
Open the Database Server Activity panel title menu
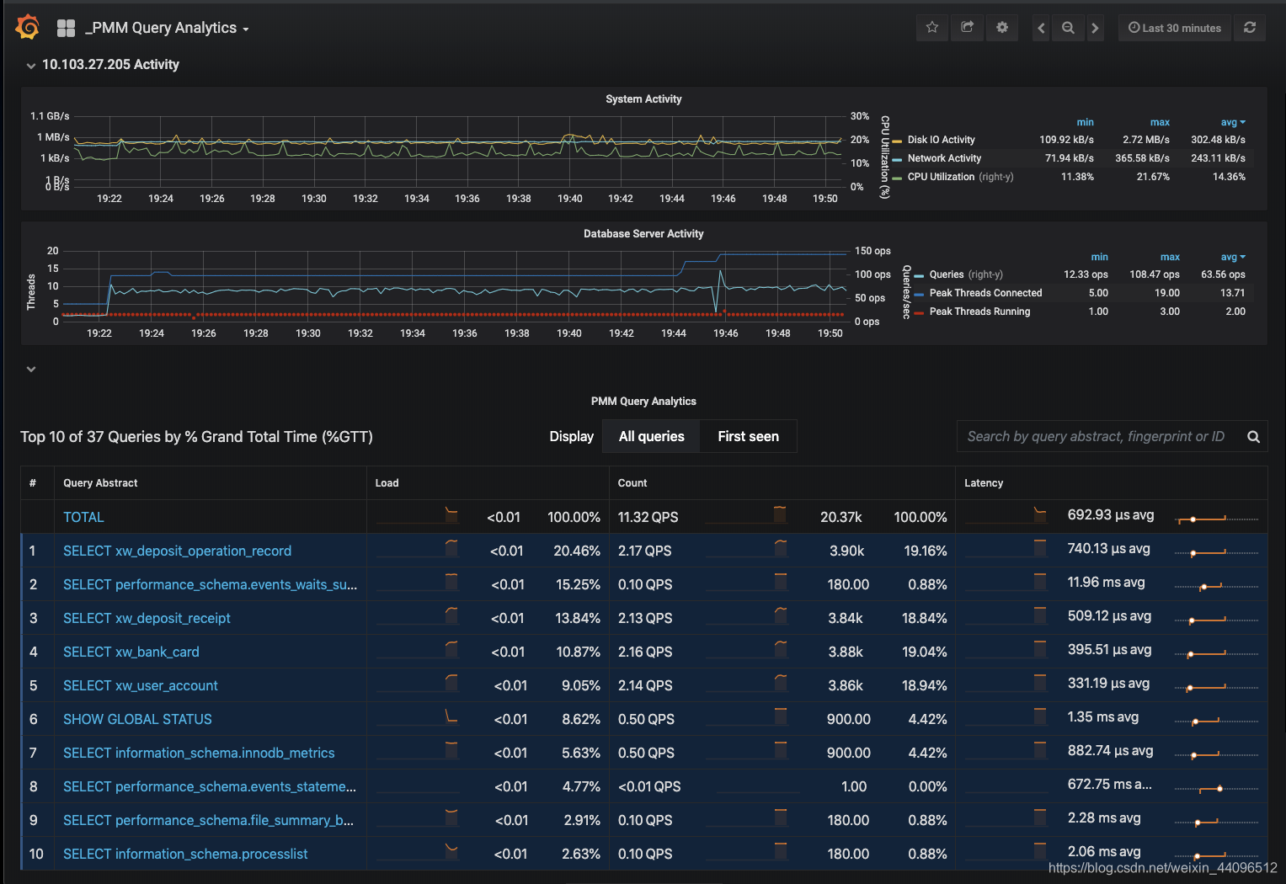(643, 234)
